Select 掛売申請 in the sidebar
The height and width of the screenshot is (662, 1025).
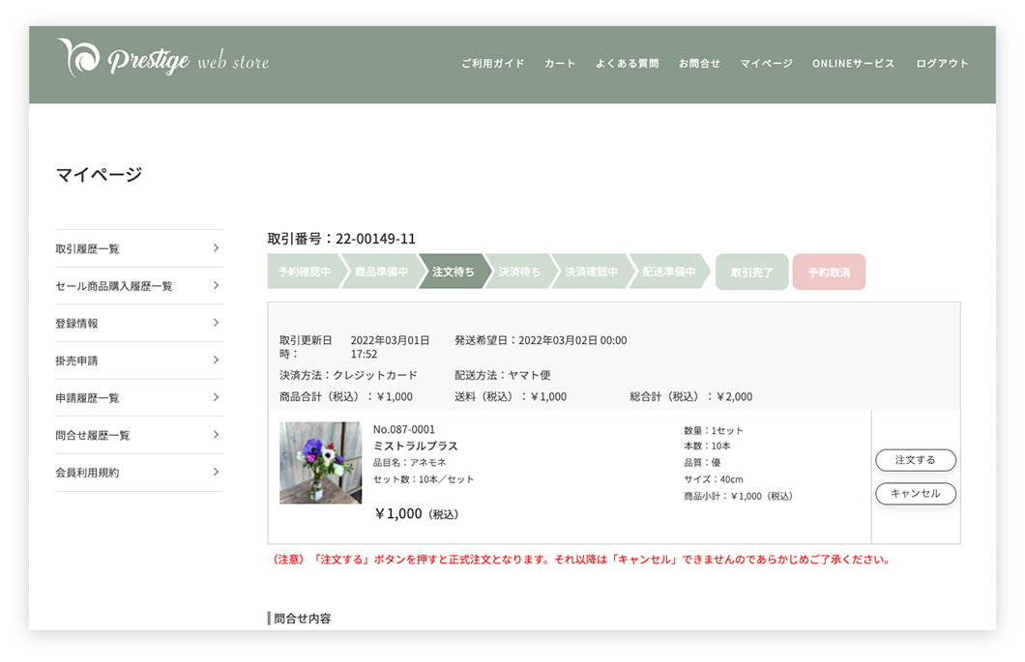[76, 360]
